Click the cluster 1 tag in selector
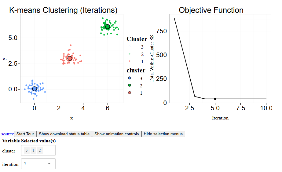The width and height of the screenshot is (282, 172). (x=33, y=150)
